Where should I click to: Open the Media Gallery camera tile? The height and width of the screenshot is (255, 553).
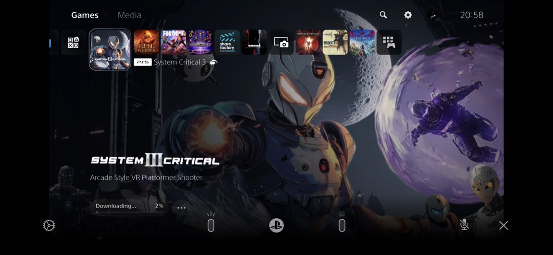281,42
